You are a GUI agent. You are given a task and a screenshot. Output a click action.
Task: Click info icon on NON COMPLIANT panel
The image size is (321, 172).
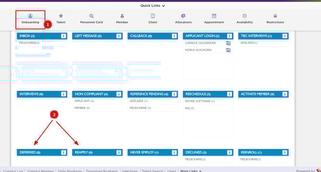[x=119, y=94]
